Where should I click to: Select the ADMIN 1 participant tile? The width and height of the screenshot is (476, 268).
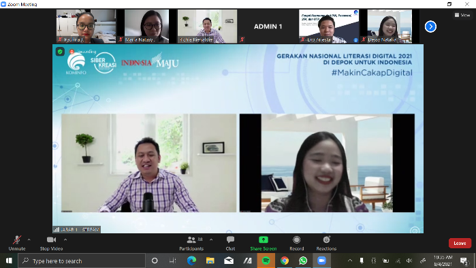coord(268,27)
